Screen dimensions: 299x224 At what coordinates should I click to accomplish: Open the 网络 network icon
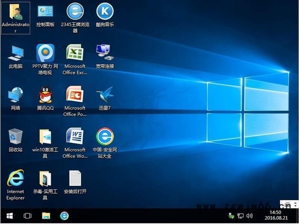(x=16, y=95)
